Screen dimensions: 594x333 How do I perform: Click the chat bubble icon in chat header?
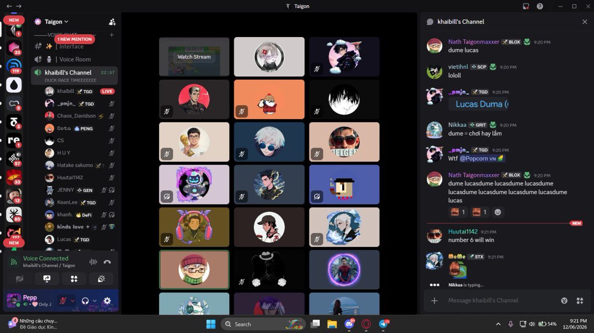(x=430, y=22)
